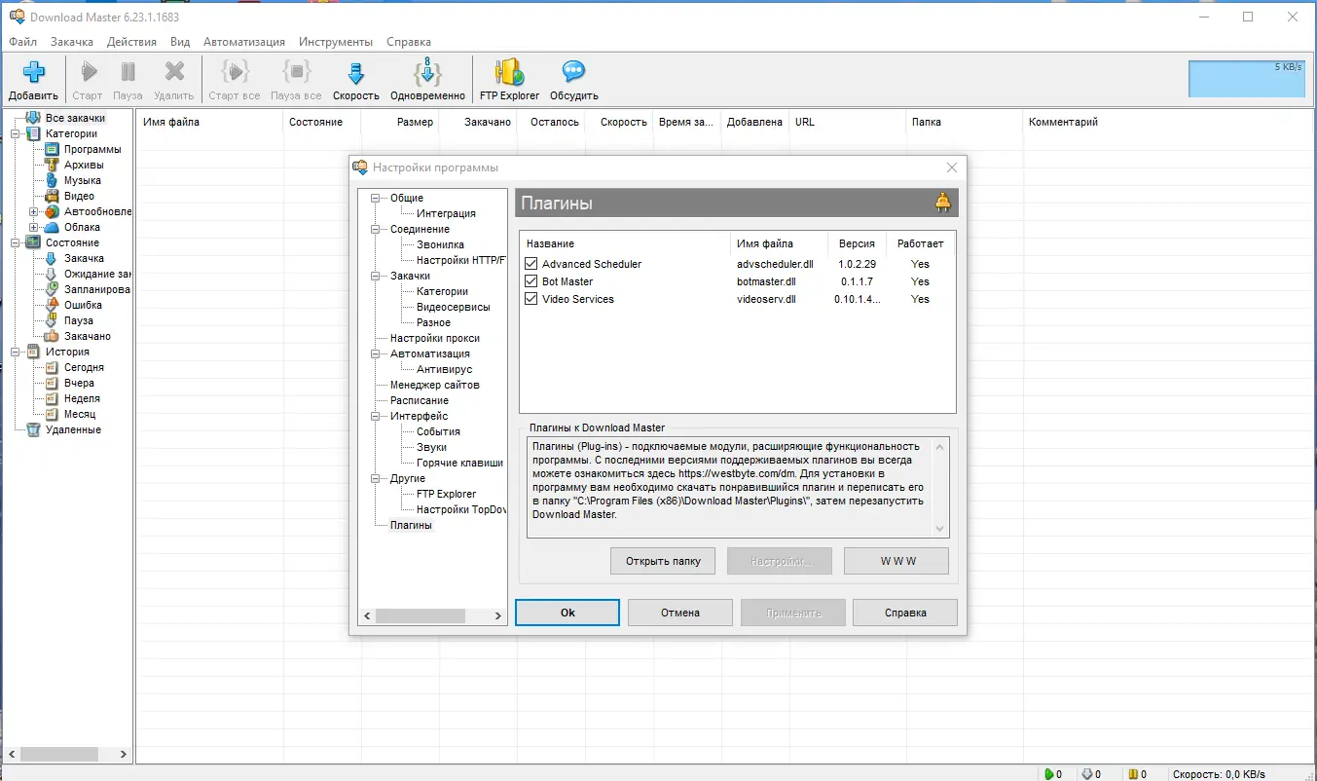The height and width of the screenshot is (781, 1317).
Task: Expand the Облака tree node
Action: tap(34, 227)
